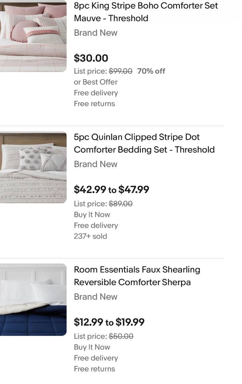Click the $12.99 to $19.99 price range
Image resolution: width=242 pixels, height=384 pixels.
pos(109,322)
